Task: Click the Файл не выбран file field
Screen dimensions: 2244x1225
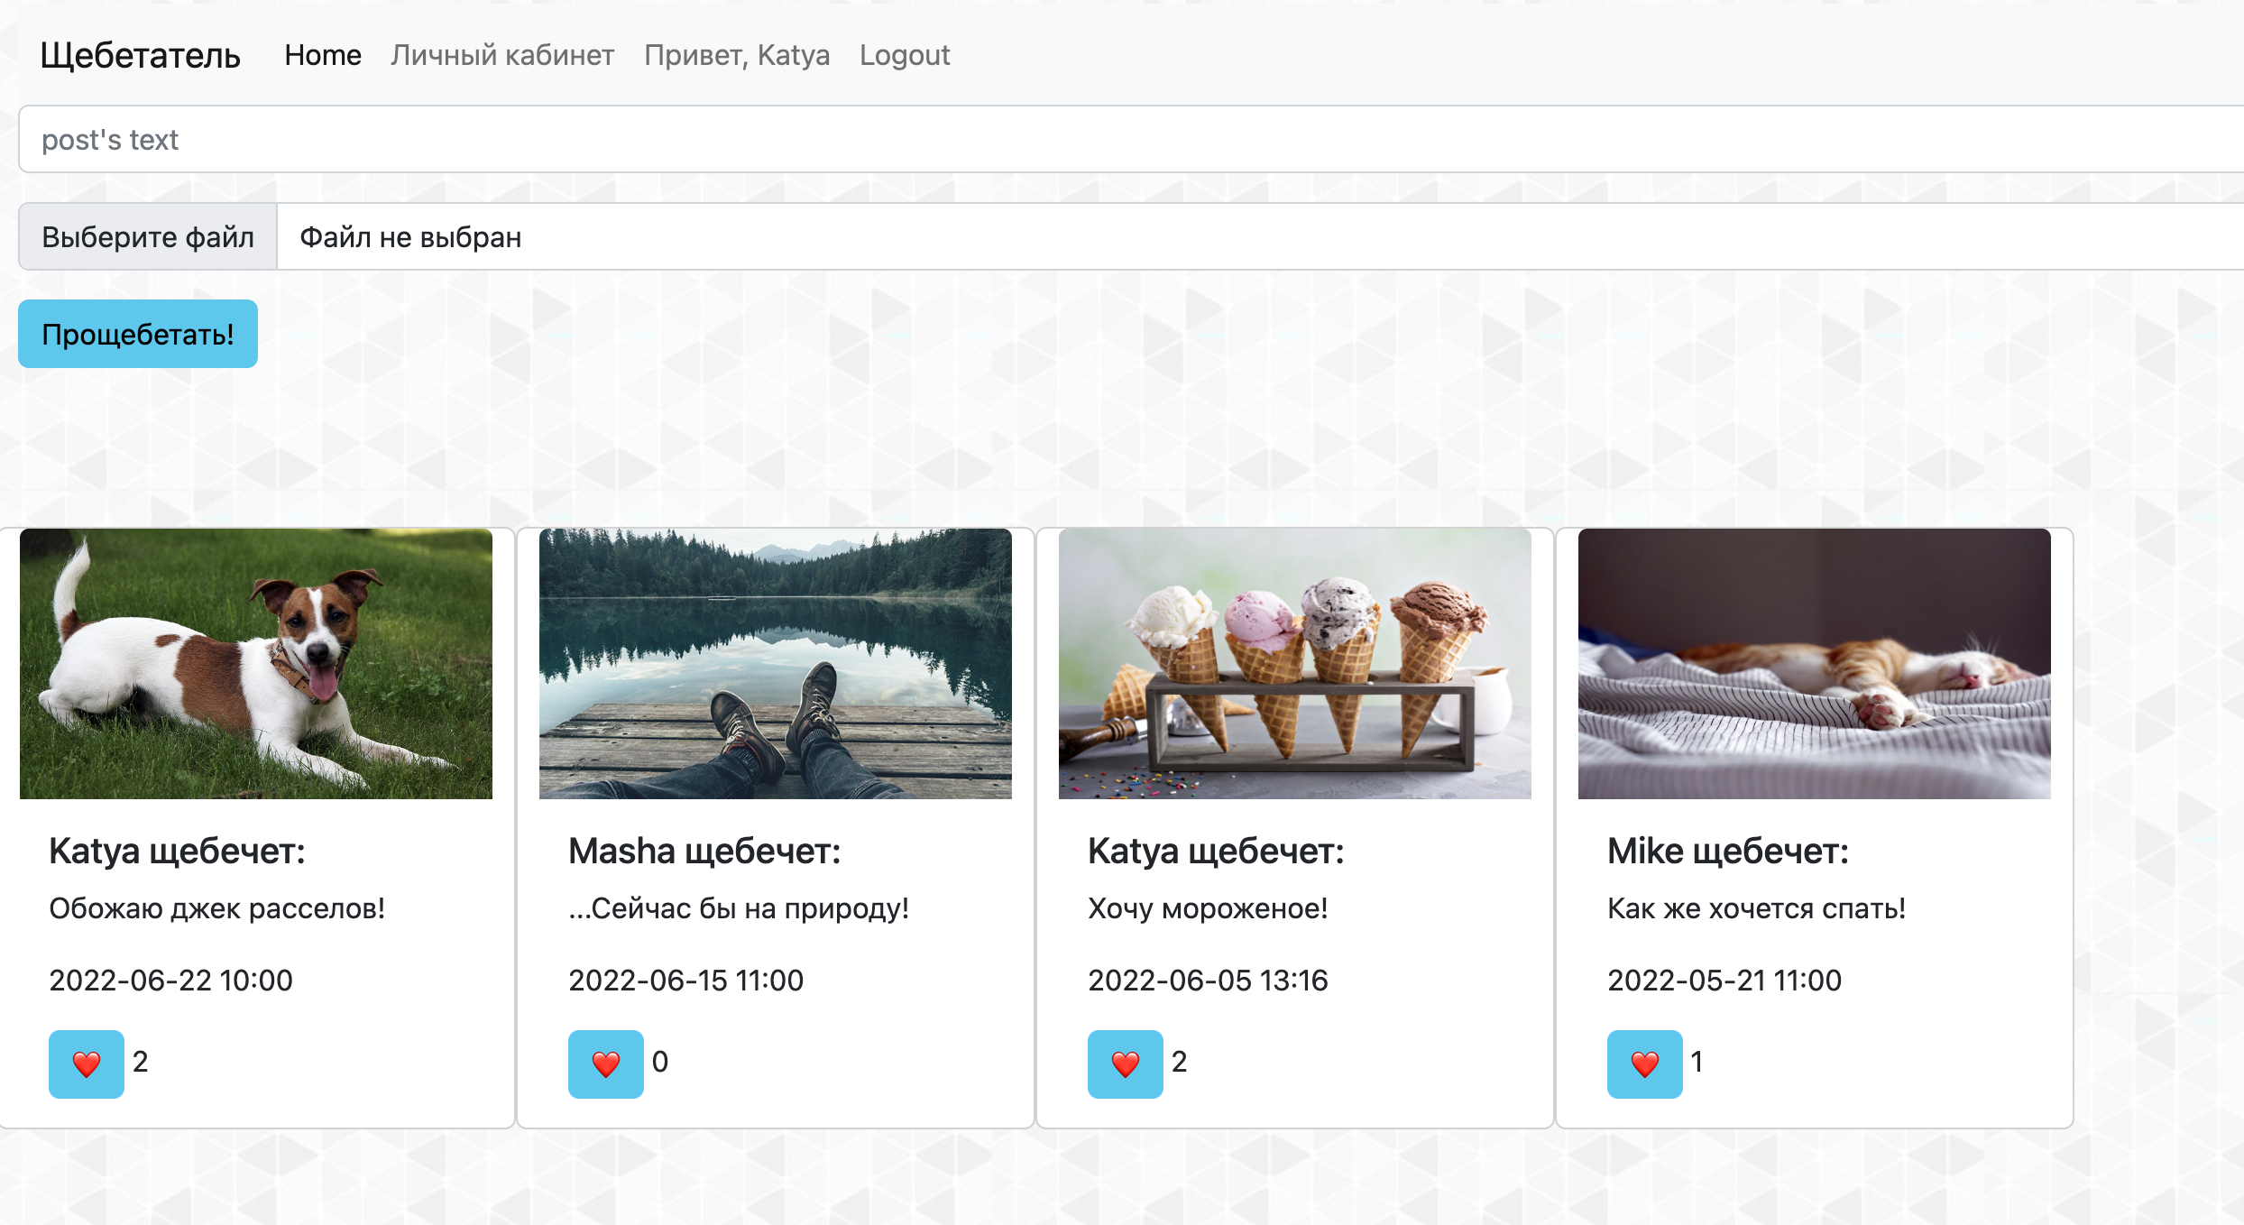Action: tap(1254, 237)
